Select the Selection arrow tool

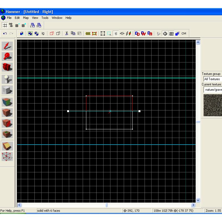pyautogui.click(x=7, y=46)
